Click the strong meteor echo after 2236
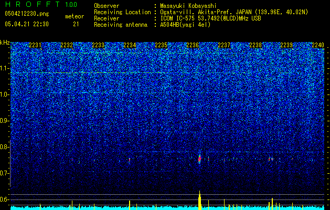The height and width of the screenshot is (210, 330). tap(200, 159)
